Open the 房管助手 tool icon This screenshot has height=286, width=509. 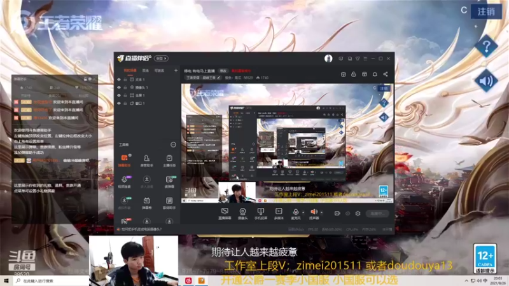(x=146, y=161)
